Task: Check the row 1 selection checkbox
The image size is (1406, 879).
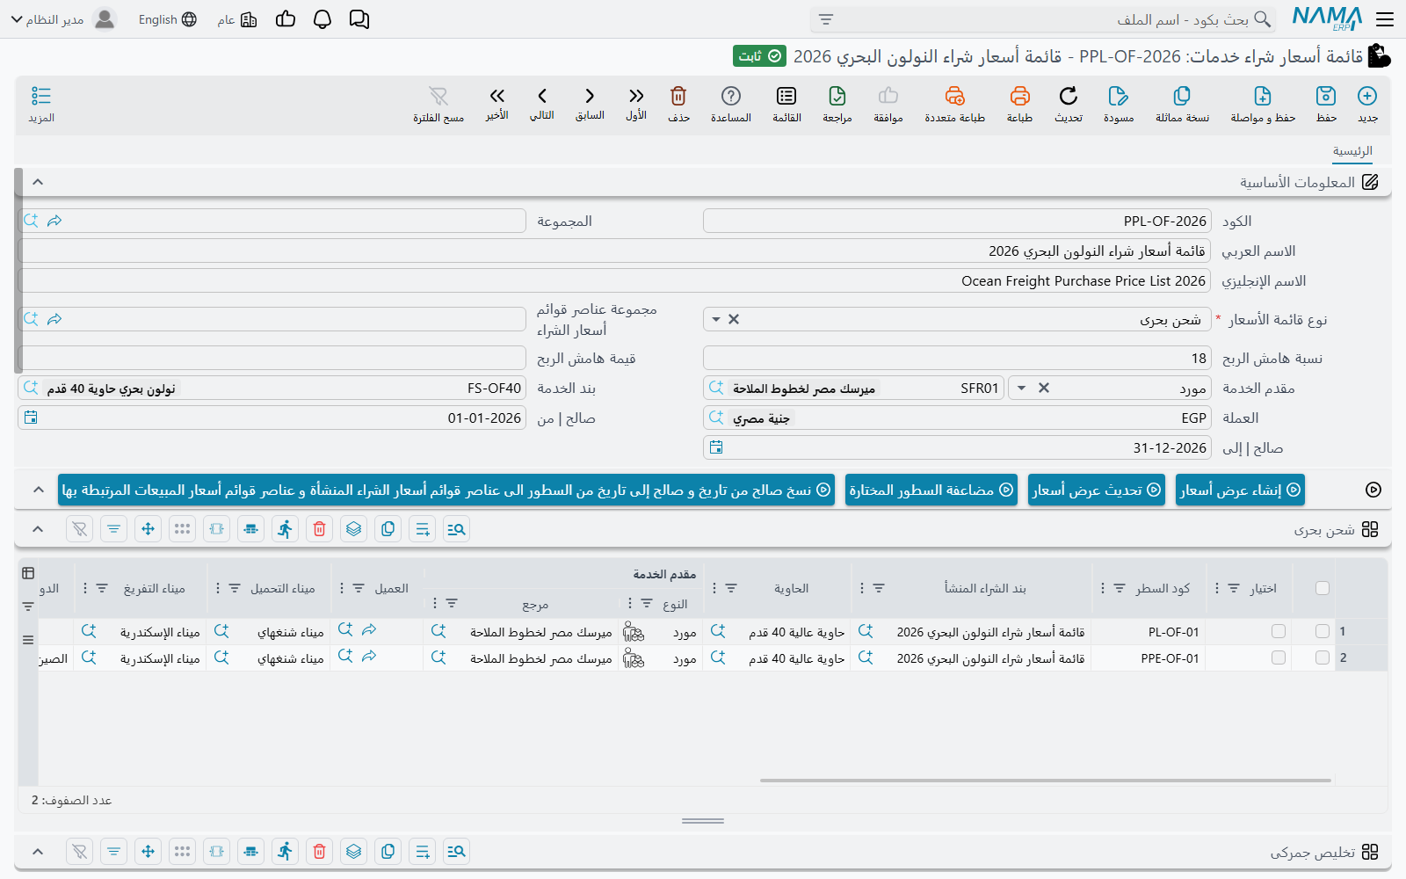Action: click(1323, 631)
